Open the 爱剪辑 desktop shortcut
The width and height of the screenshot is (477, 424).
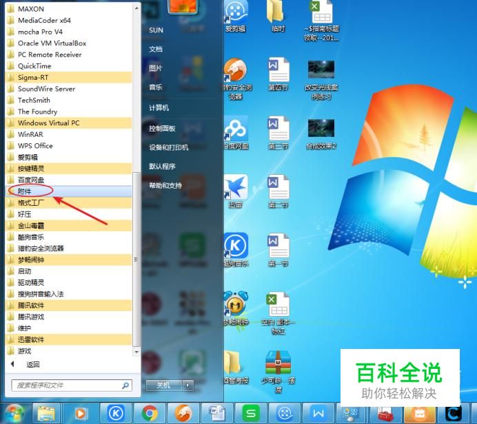[x=236, y=17]
